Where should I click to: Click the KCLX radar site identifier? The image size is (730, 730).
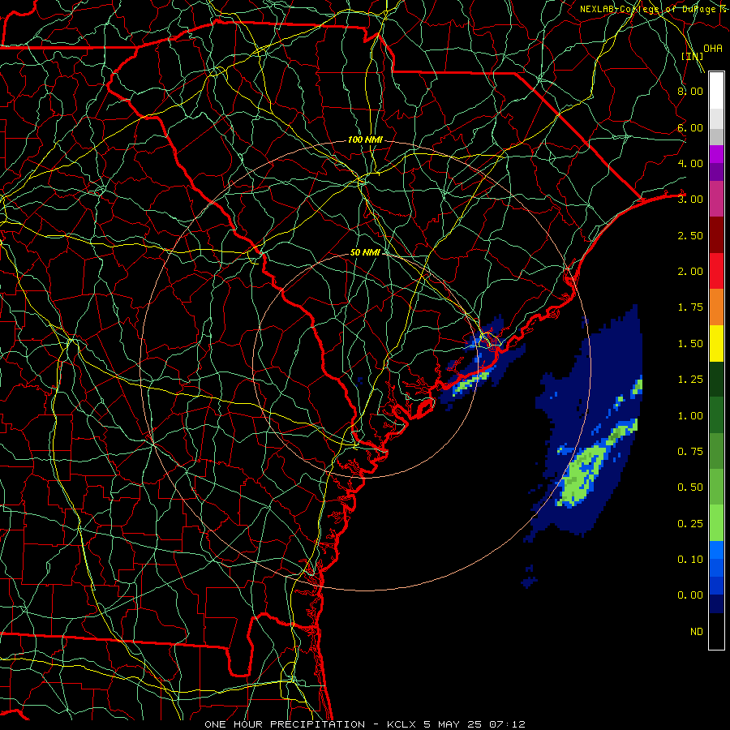pos(401,724)
